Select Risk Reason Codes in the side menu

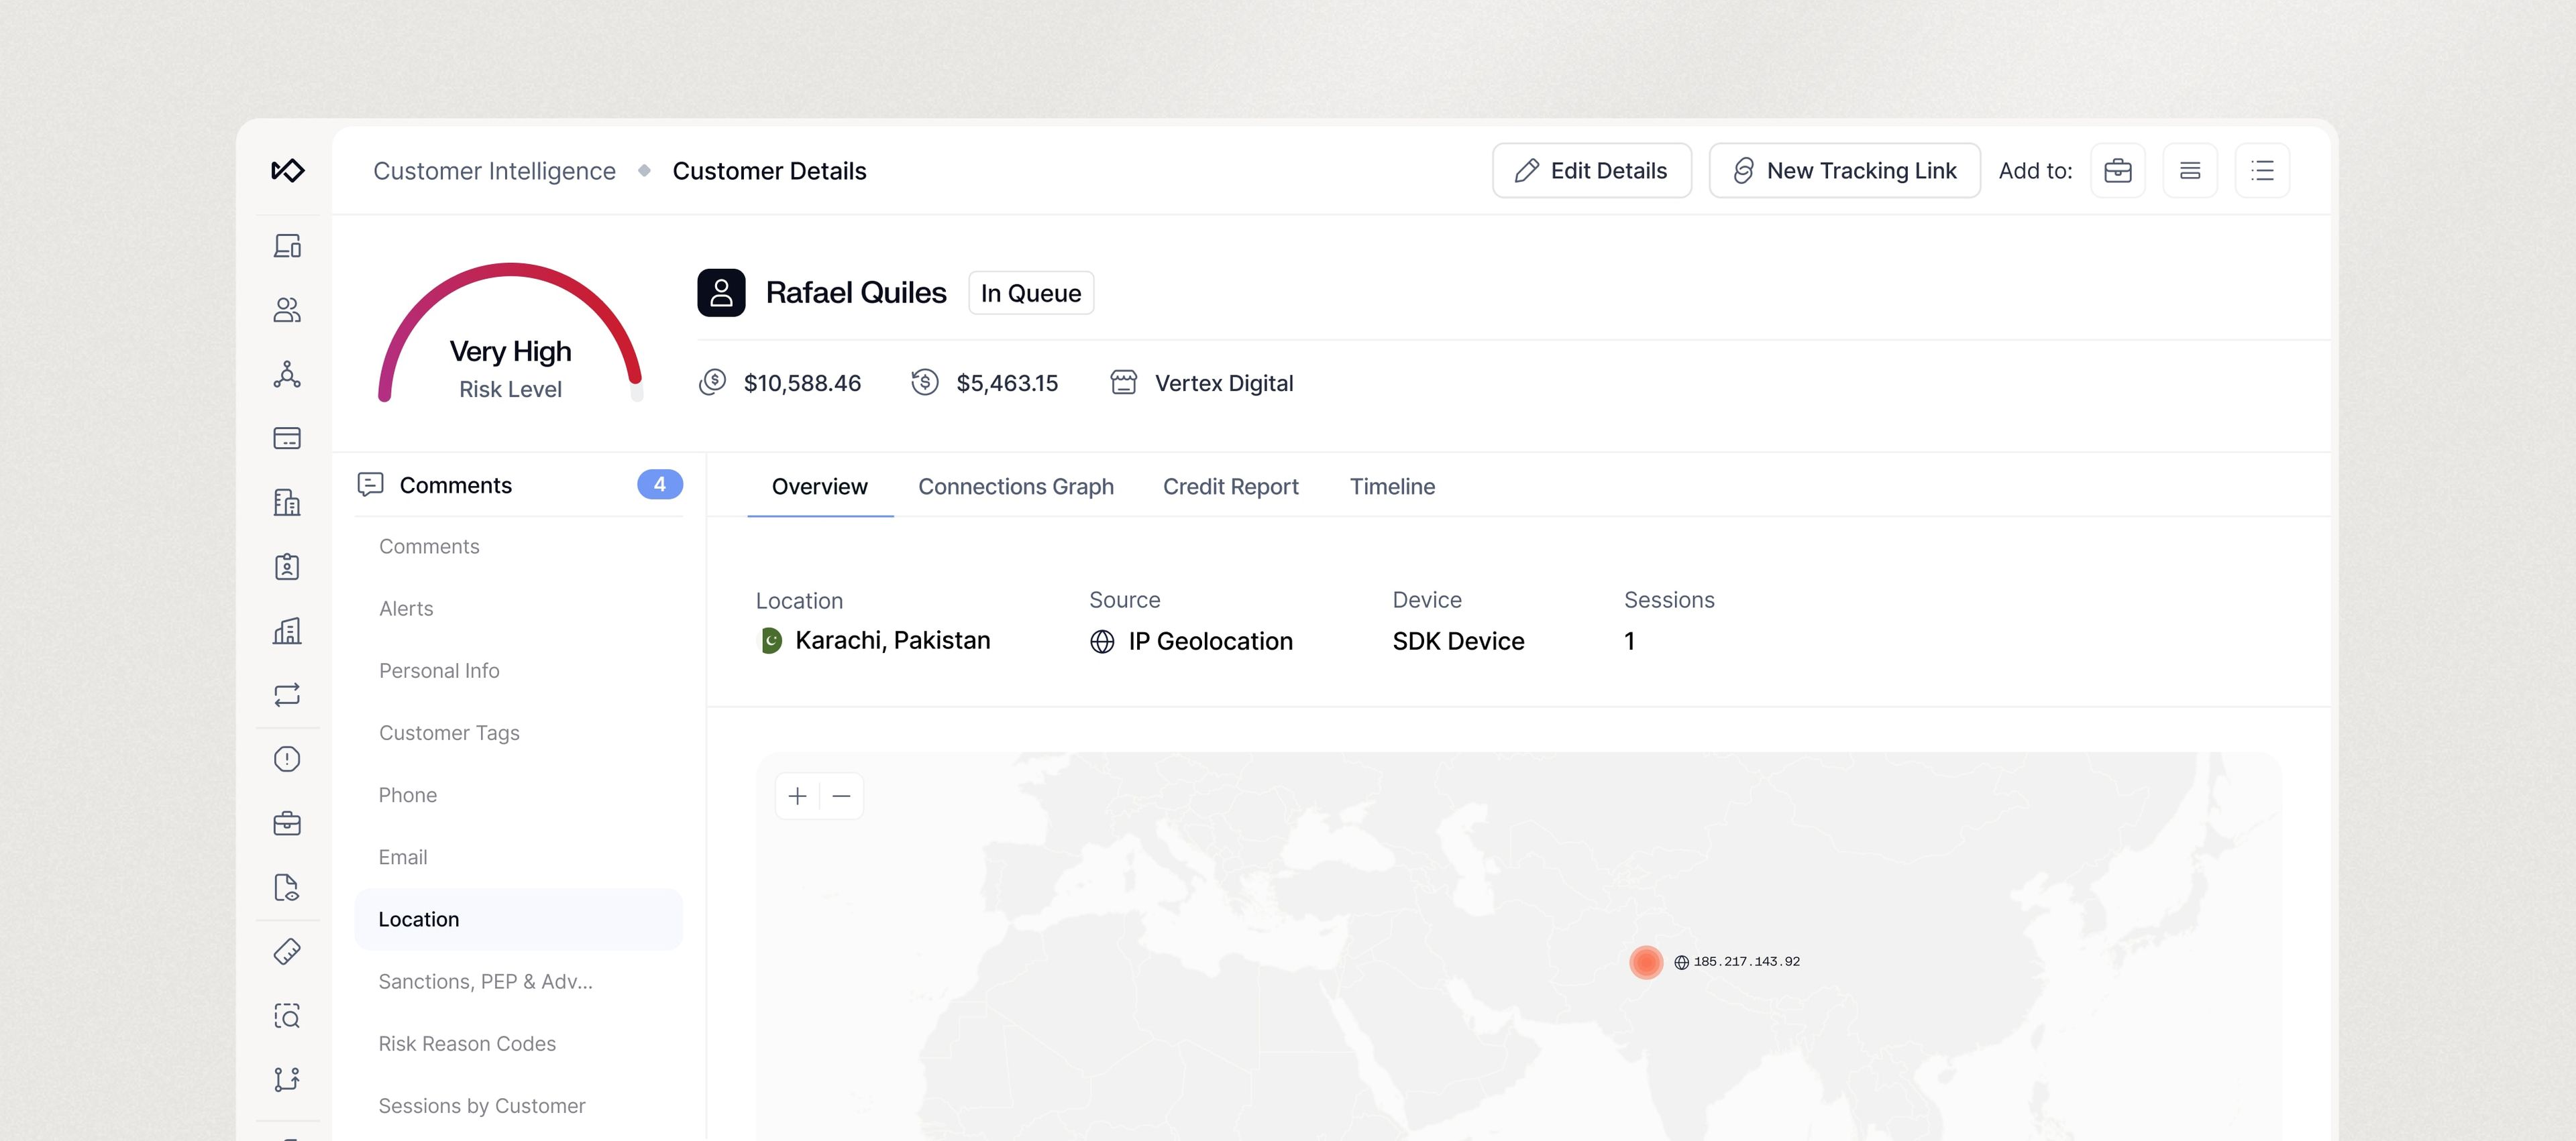[x=467, y=1043]
